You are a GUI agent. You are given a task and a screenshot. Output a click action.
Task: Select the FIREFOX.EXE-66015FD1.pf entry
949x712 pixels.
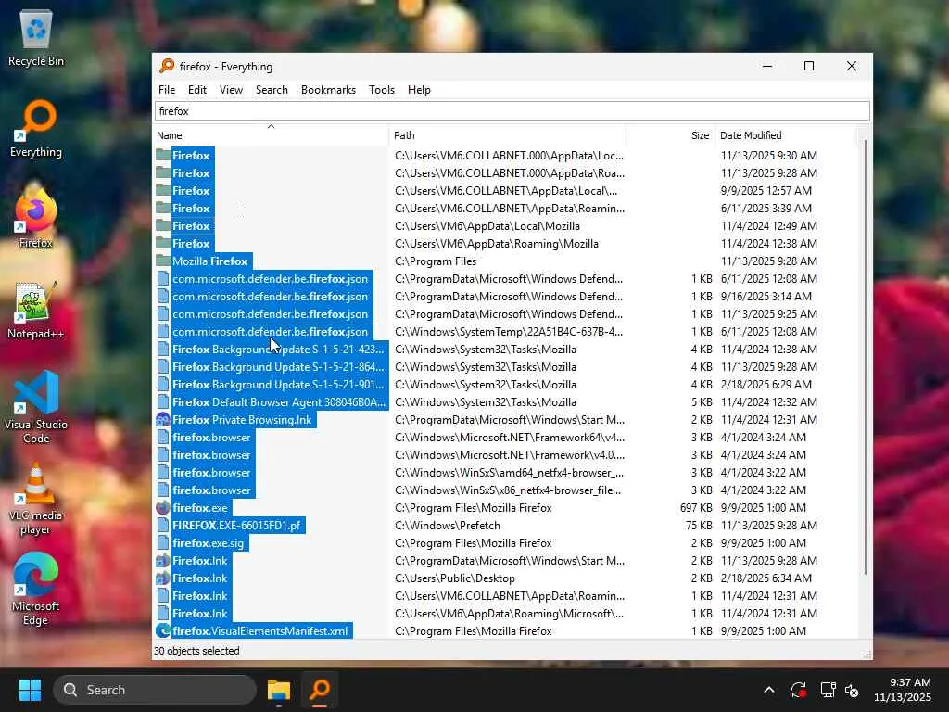click(236, 526)
